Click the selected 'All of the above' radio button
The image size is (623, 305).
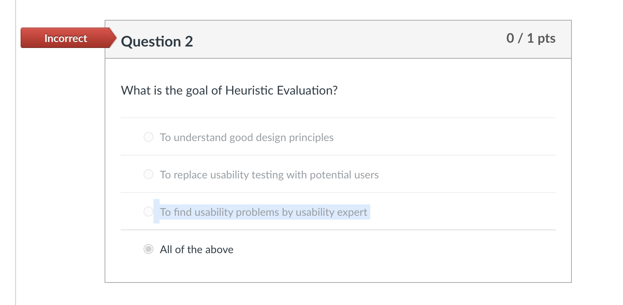click(x=148, y=249)
